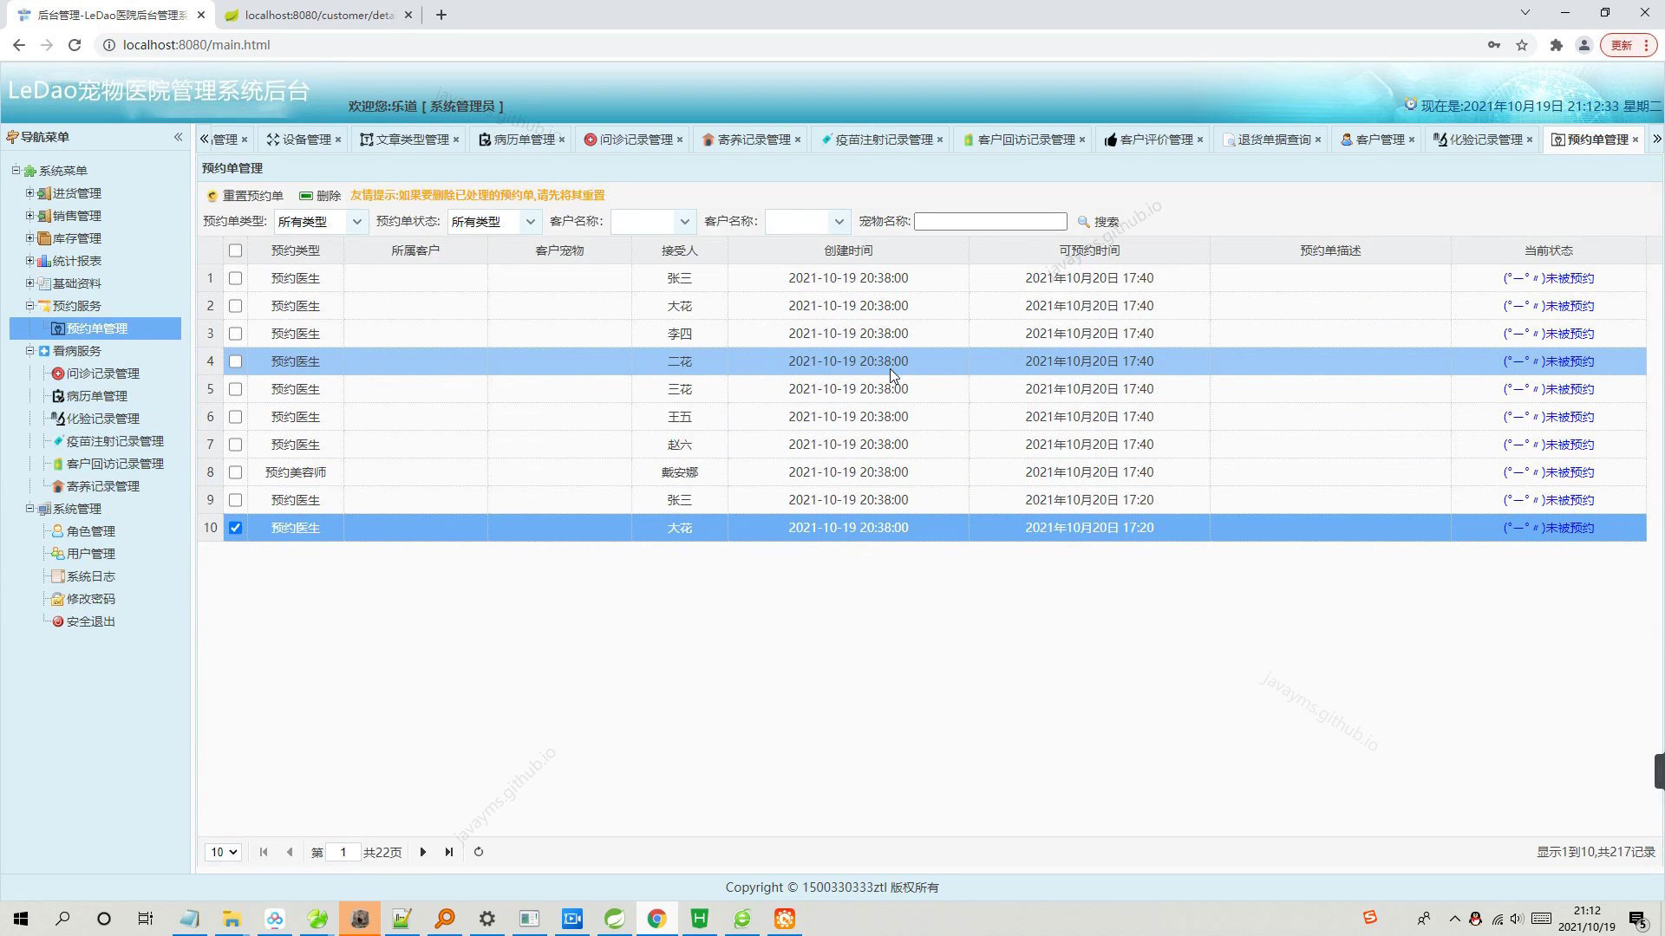Viewport: 1665px width, 936px height.
Task: Click the reset appointment icon
Action: [x=212, y=196]
